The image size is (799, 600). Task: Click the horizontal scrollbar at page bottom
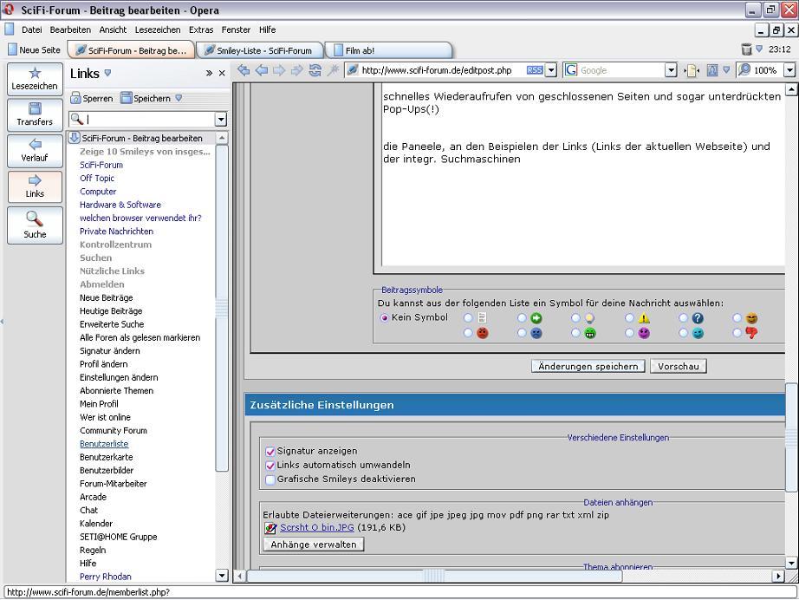[511, 576]
